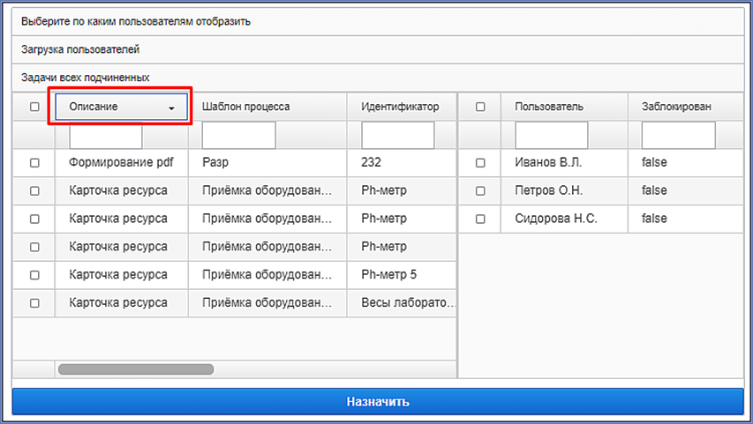The image size is (753, 424).
Task: Focus the filter field under Пользователь
Action: click(x=552, y=135)
